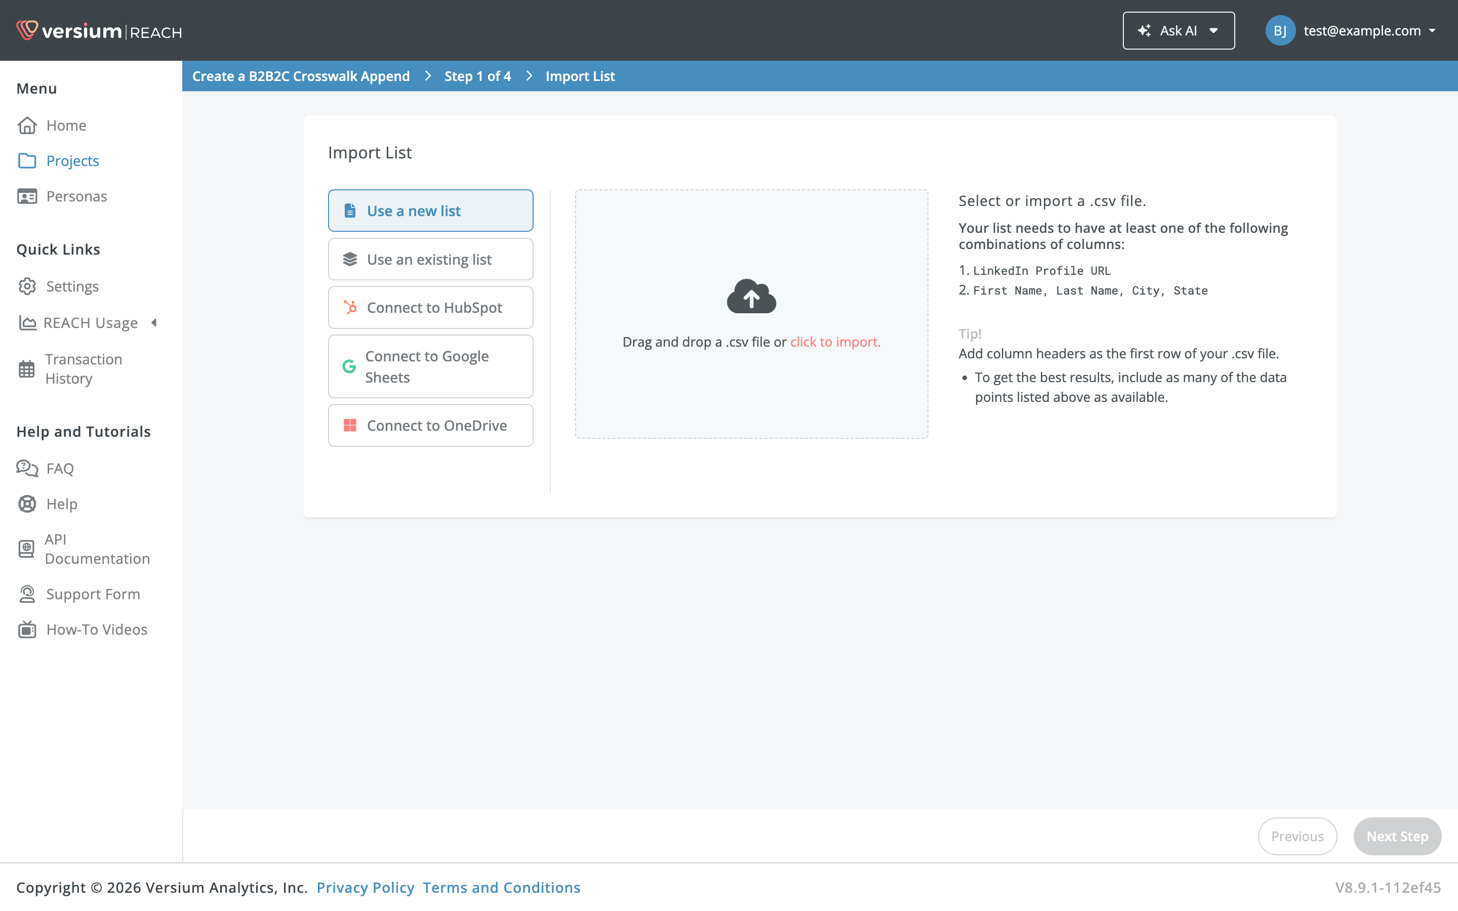Click chevron after Create a B2B2C Crosswalk Append

click(x=428, y=76)
